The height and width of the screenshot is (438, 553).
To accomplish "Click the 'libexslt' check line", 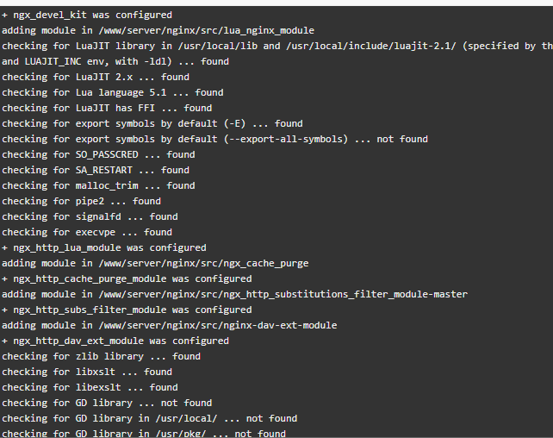I will (90, 387).
